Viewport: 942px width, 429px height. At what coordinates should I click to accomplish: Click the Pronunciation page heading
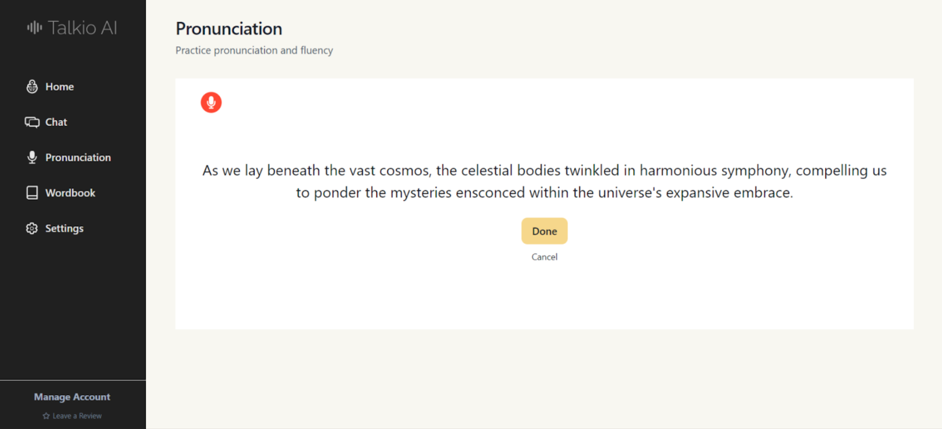(229, 29)
